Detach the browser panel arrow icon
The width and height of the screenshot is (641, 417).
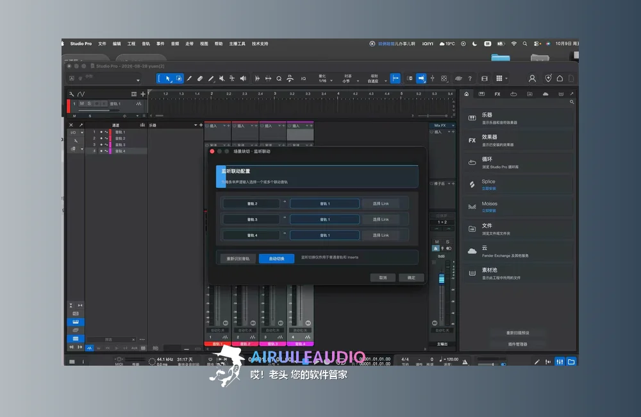coord(572,94)
